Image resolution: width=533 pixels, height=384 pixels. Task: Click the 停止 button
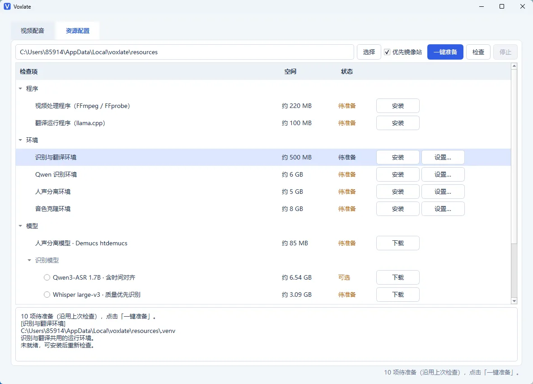pos(505,52)
